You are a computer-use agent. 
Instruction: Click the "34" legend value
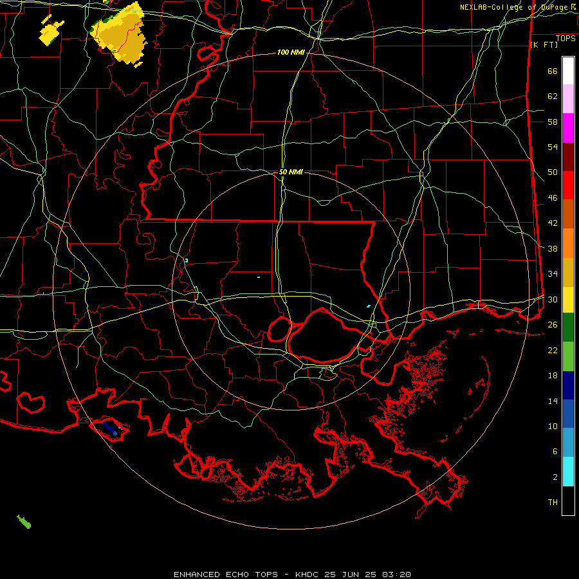(x=553, y=274)
